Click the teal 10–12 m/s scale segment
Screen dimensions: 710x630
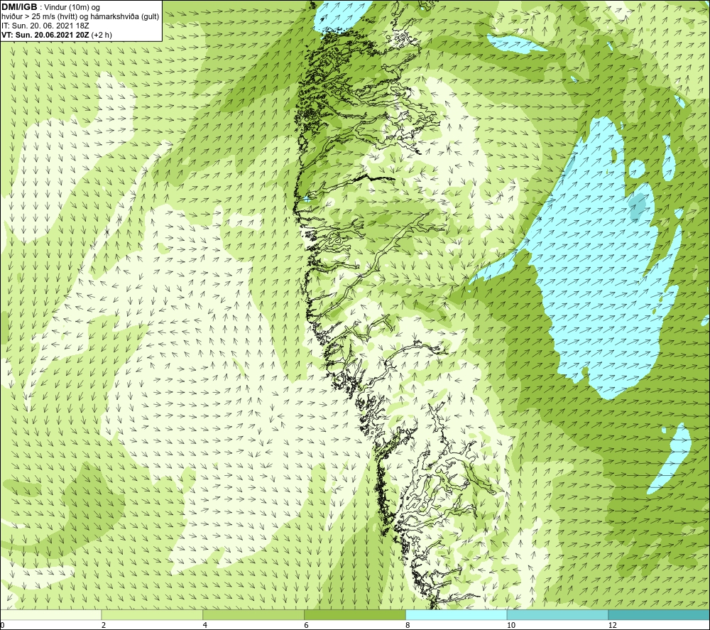(558, 614)
